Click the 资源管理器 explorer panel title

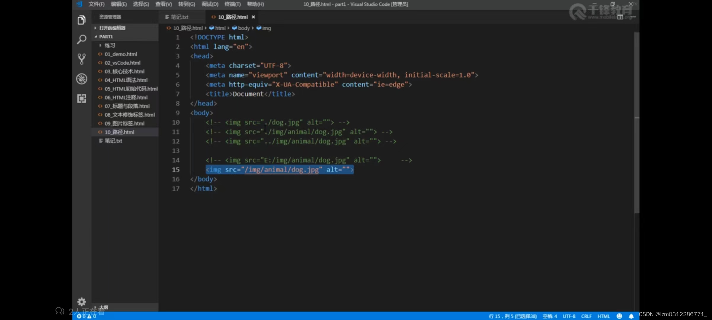click(x=110, y=17)
